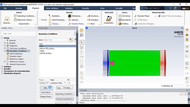190x107 pixels.
Task: Hide selected surfaces crossed-eye icon
Action: tap(187, 51)
